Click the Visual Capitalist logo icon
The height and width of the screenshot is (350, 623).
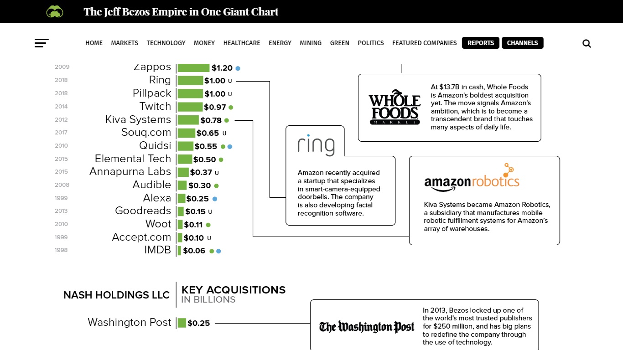pos(55,11)
